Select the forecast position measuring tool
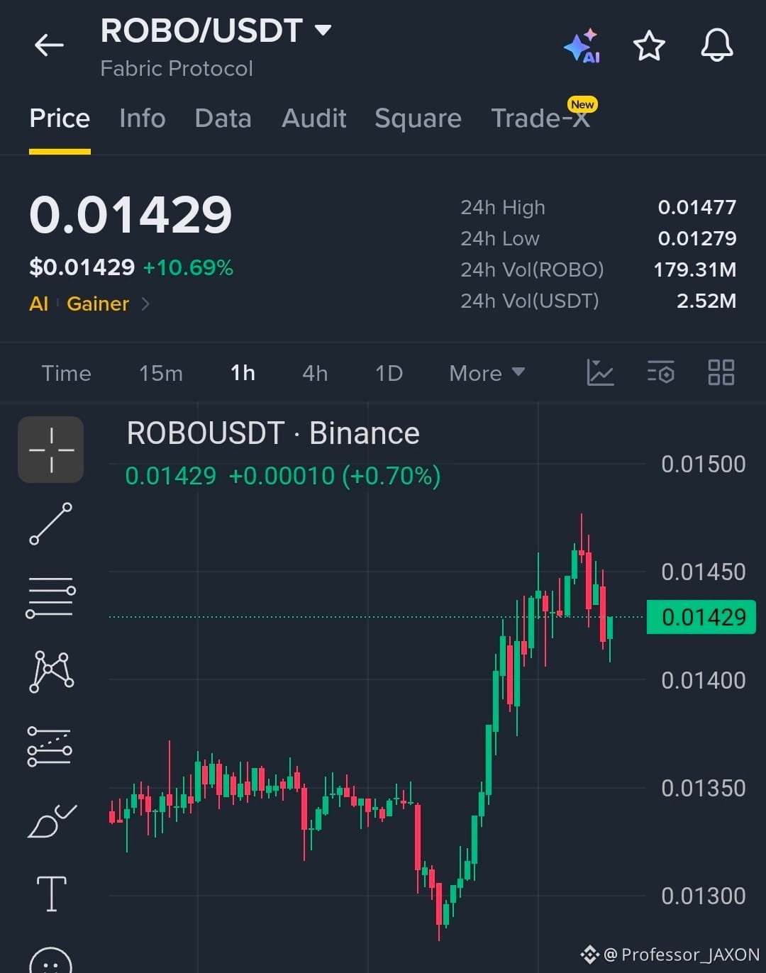This screenshot has height=973, width=766. tap(50, 746)
